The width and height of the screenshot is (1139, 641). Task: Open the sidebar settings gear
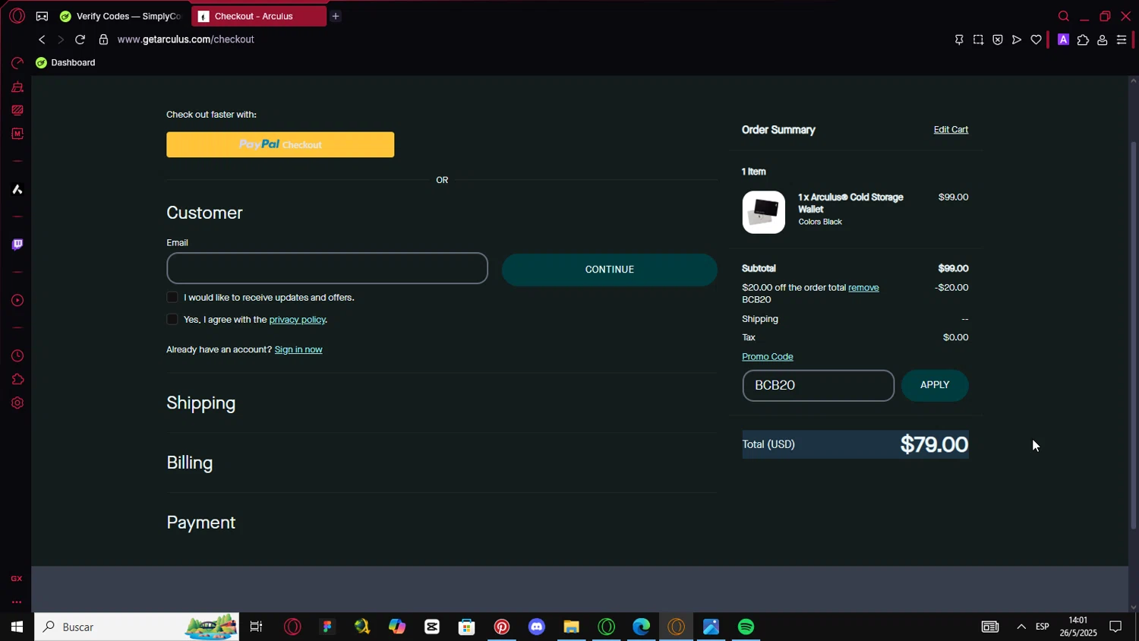[17, 403]
